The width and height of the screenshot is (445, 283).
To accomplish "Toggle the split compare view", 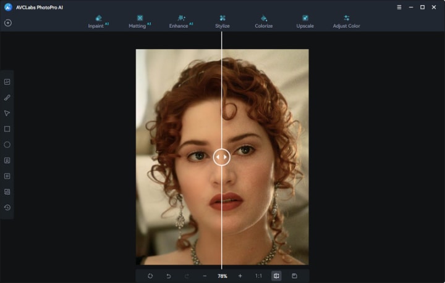I will tap(276, 276).
